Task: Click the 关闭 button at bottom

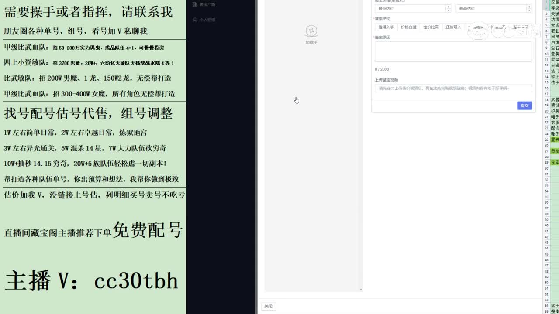Action: click(x=268, y=306)
